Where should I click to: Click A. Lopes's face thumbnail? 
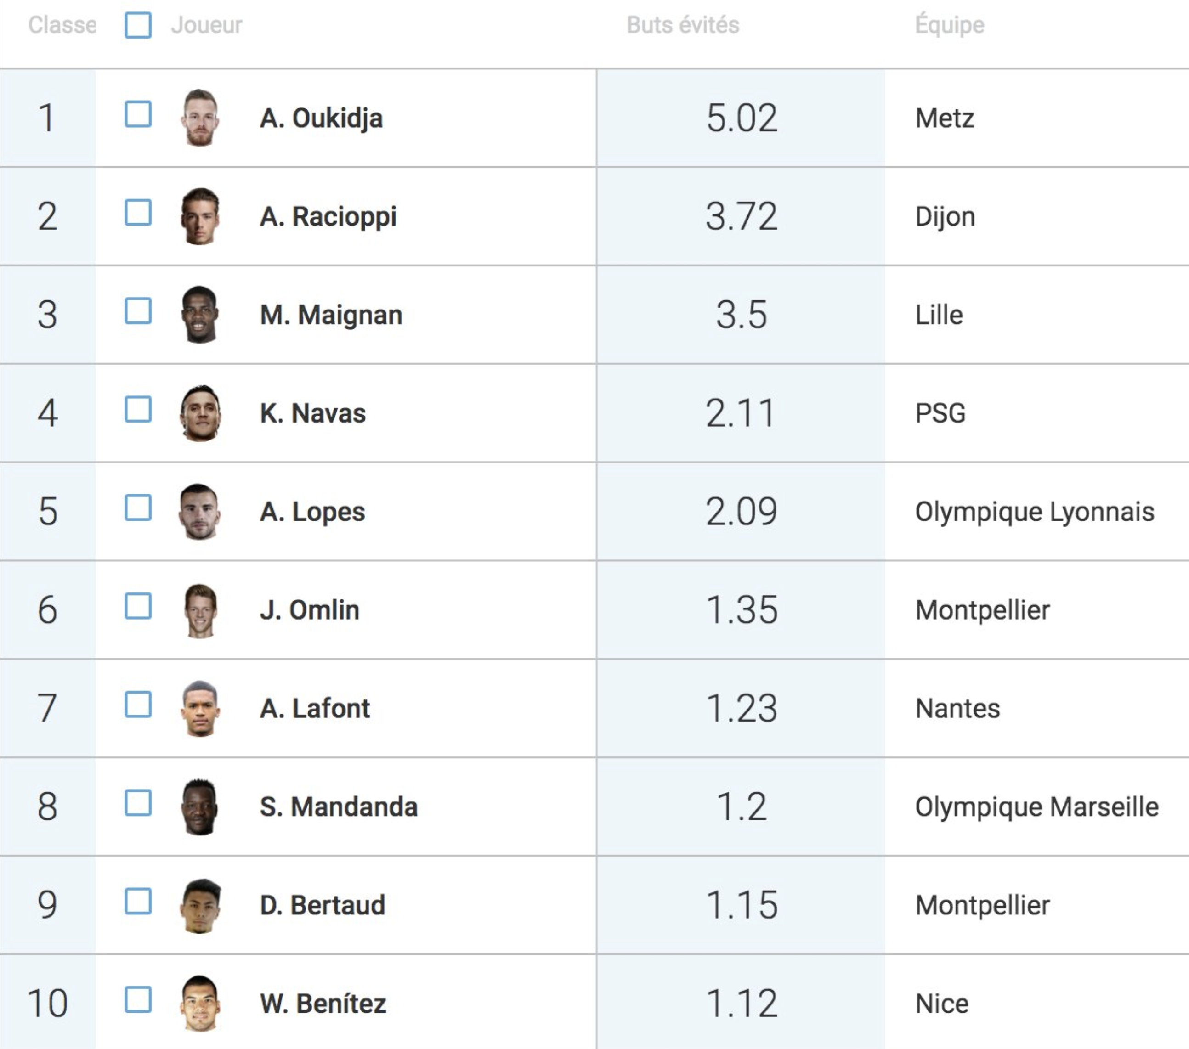199,511
